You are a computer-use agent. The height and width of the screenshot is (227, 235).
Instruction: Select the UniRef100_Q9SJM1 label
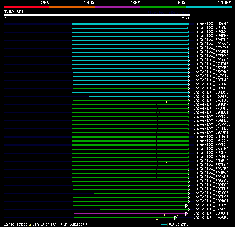point(211,133)
